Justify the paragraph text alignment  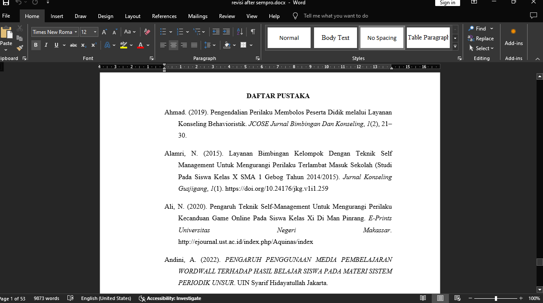(194, 45)
